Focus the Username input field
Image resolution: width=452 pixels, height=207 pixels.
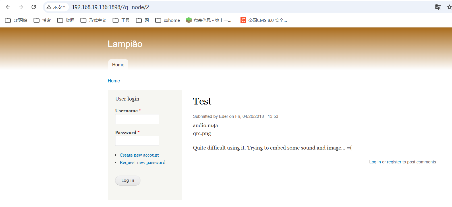(137, 119)
